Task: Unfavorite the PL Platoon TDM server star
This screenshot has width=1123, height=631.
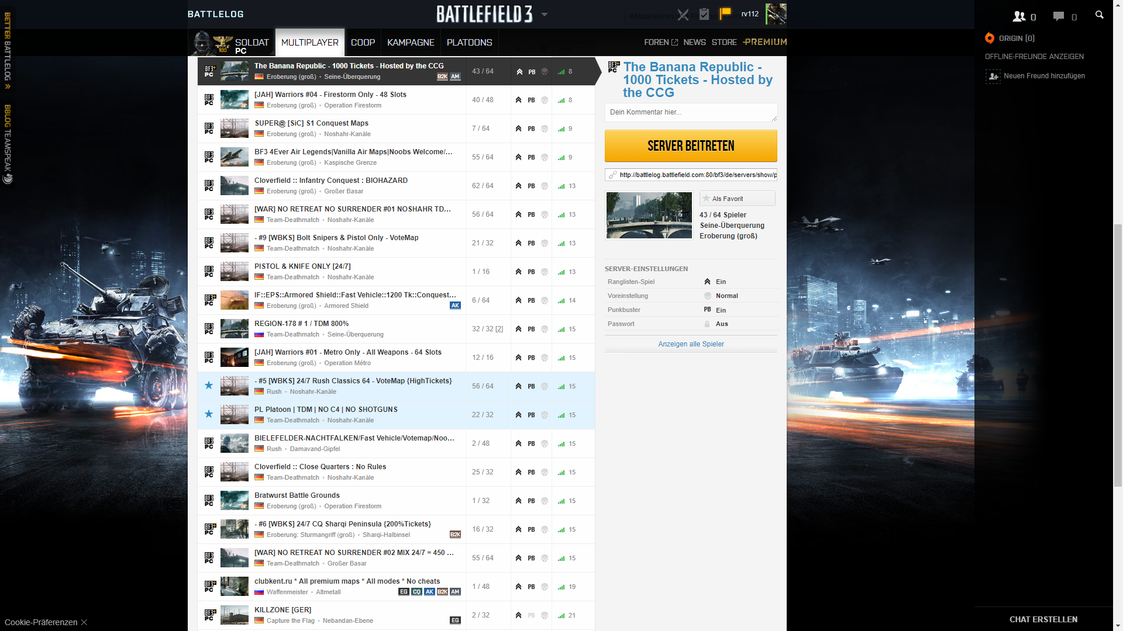Action: (209, 414)
